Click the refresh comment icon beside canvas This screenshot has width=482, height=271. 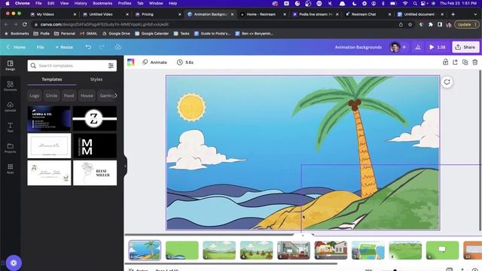pyautogui.click(x=447, y=82)
